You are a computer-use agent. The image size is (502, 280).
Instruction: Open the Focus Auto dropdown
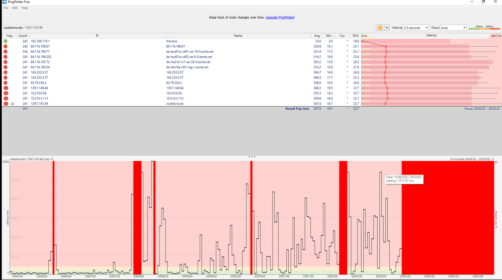(x=453, y=28)
